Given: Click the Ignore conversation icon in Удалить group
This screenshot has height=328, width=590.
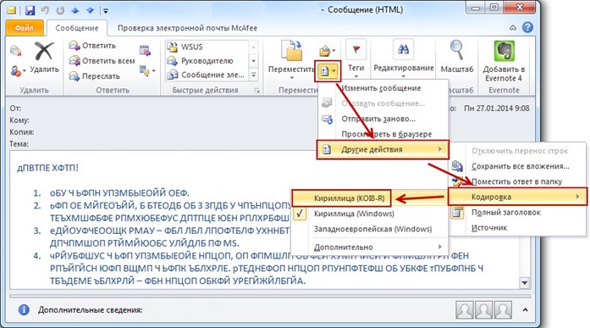Looking at the screenshot, I should [x=15, y=51].
